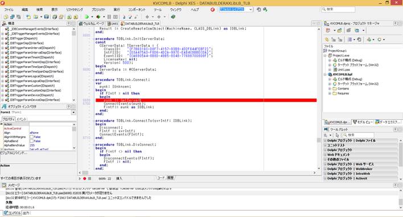Click the Pause button in the toolbar
The width and height of the screenshot is (403, 217).
[109, 17]
